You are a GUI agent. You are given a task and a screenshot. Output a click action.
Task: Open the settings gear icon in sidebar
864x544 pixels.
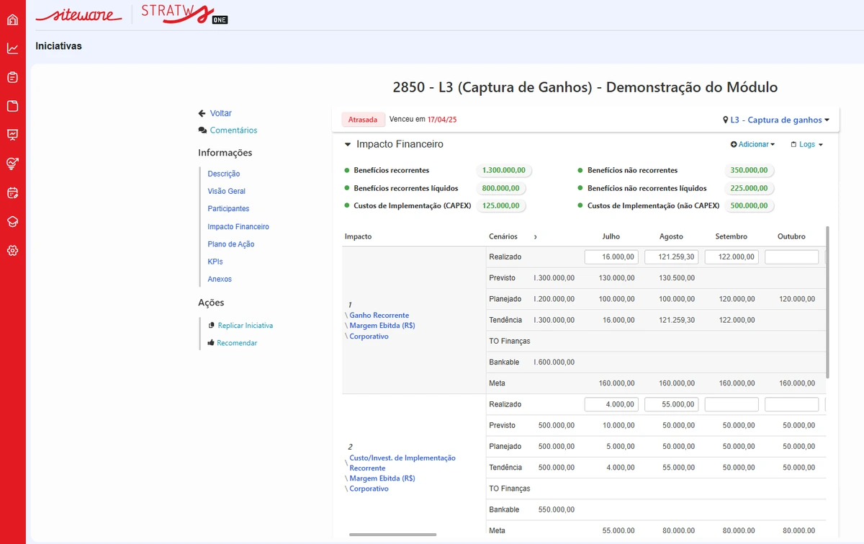(x=12, y=251)
